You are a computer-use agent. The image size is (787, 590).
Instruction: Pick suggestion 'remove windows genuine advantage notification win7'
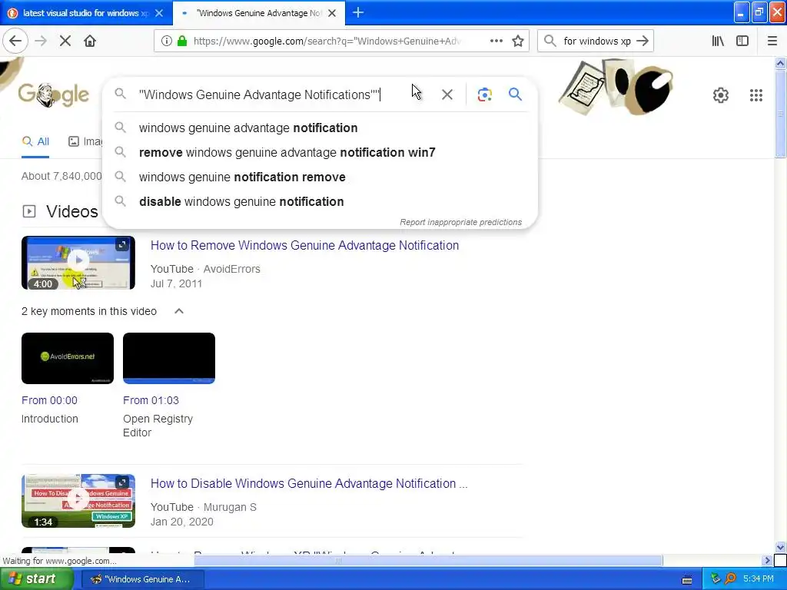click(319, 153)
